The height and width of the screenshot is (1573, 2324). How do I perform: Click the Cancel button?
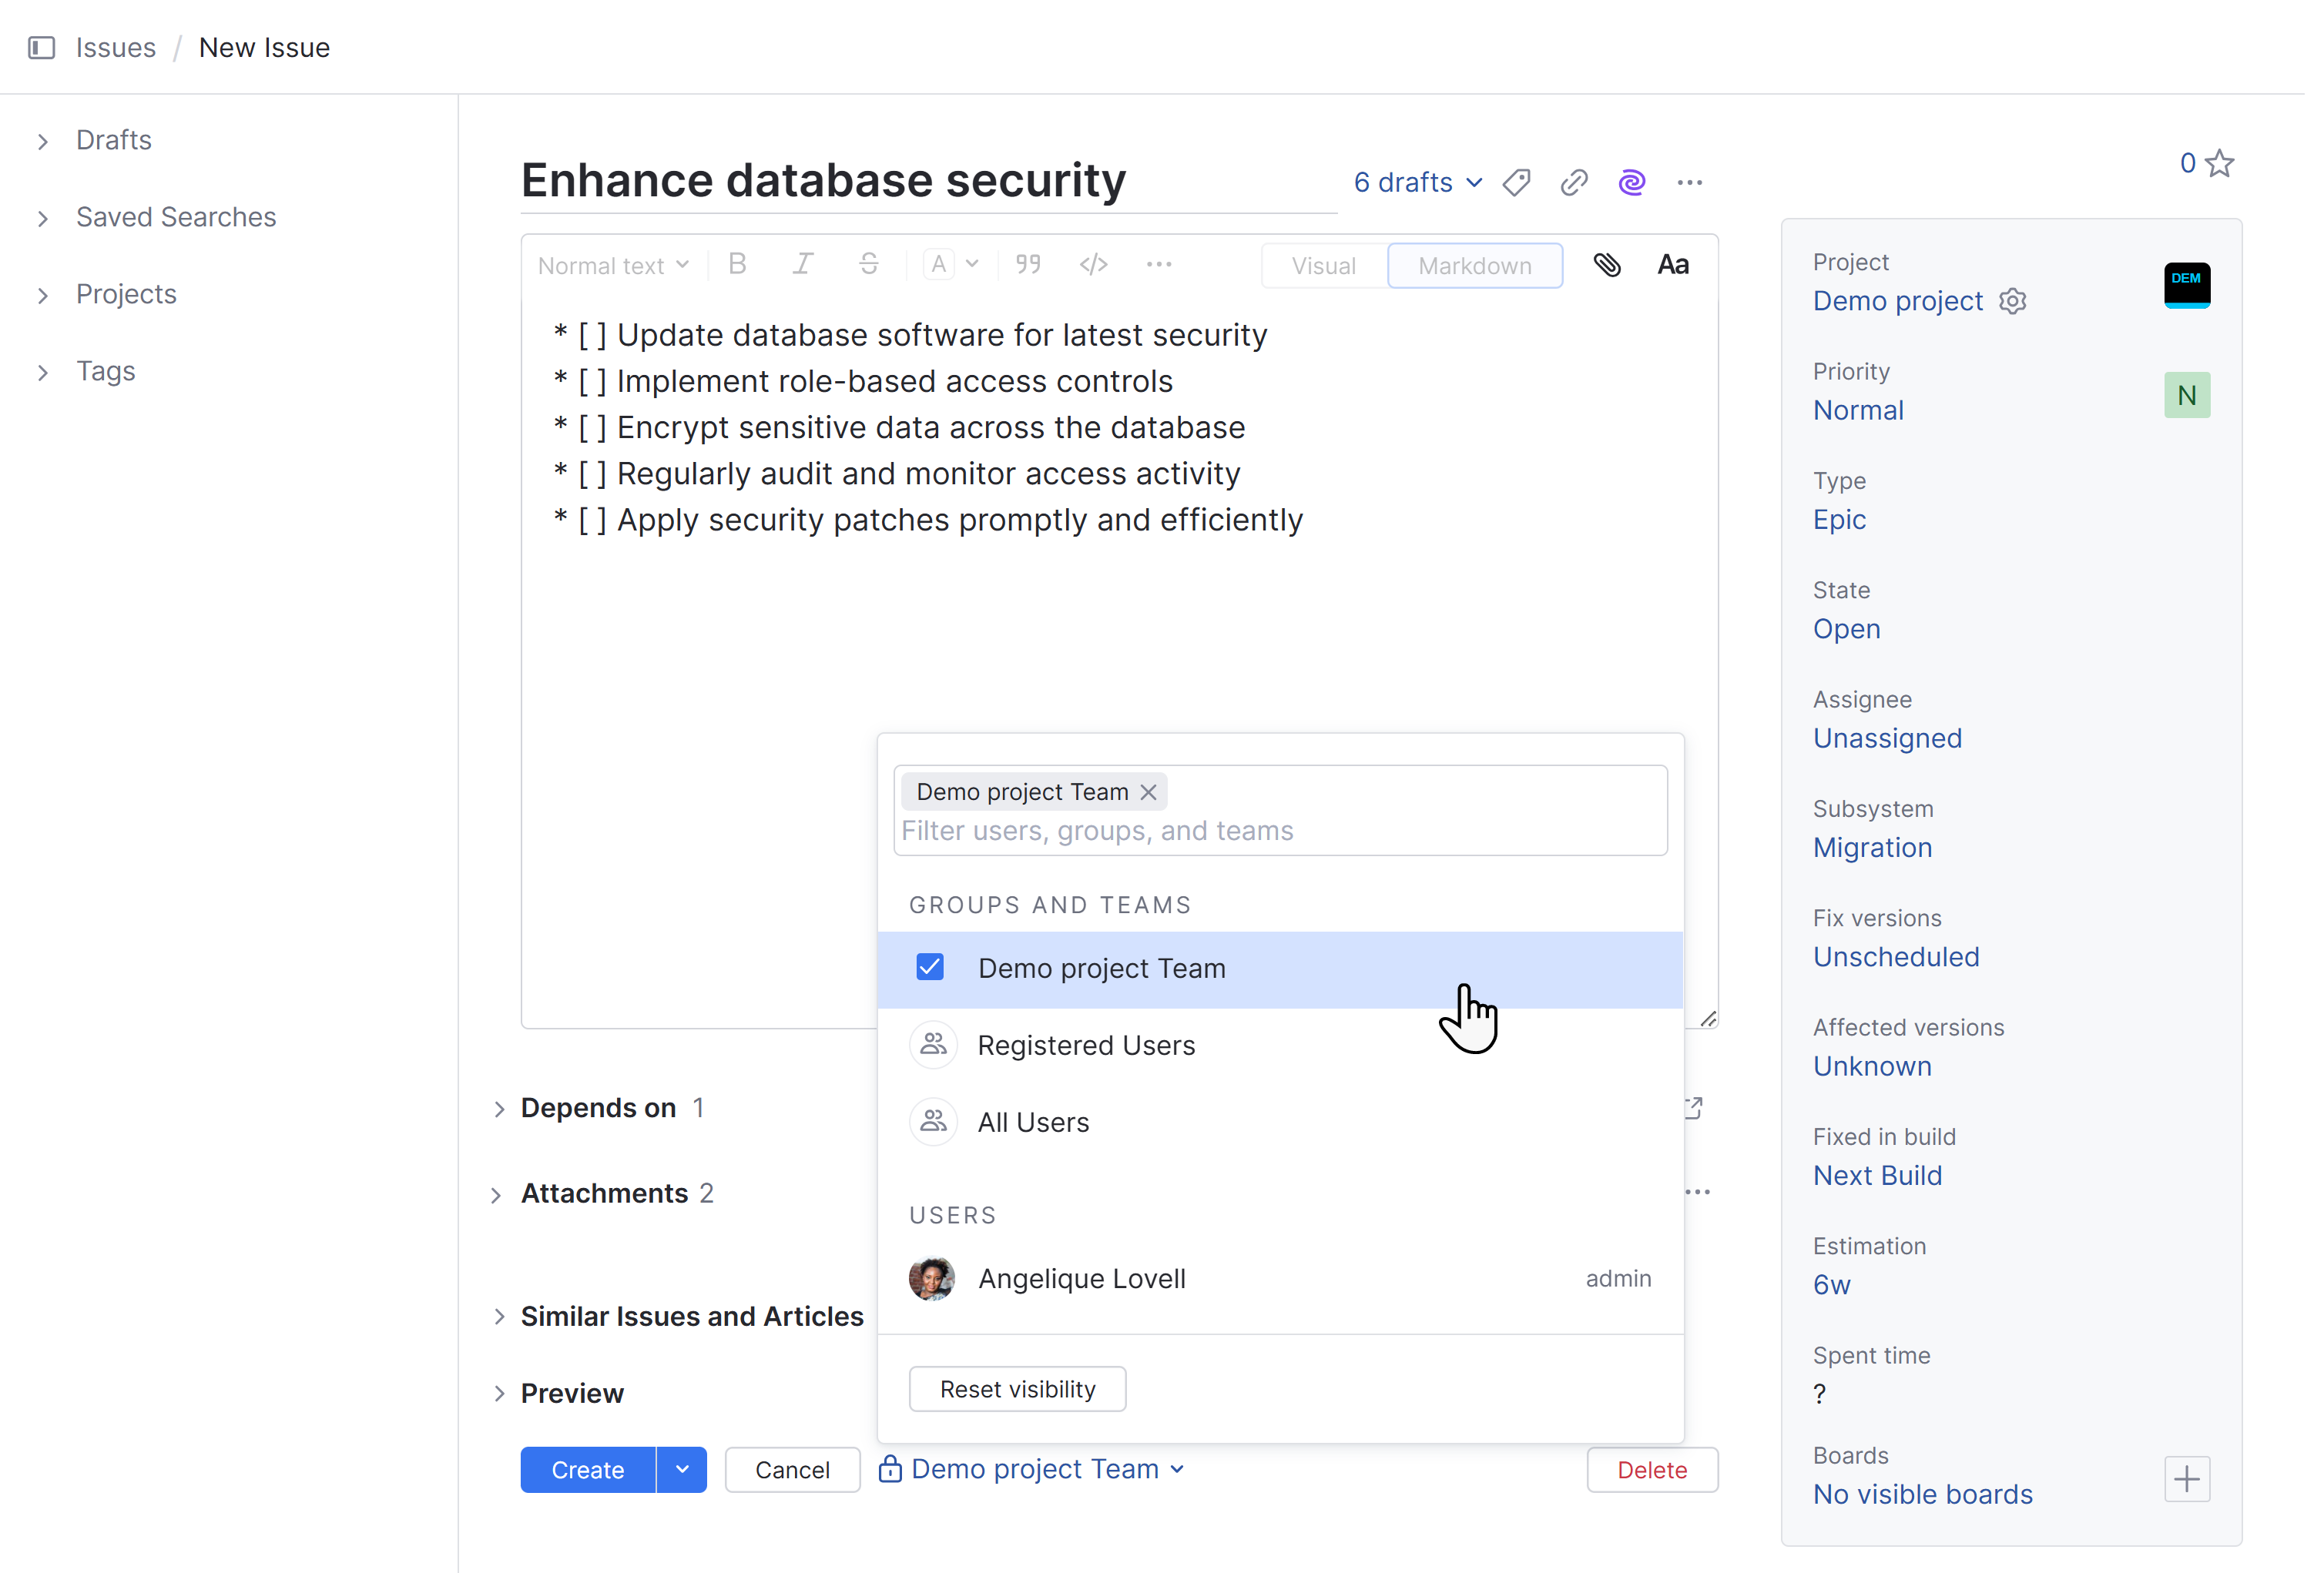tap(791, 1469)
